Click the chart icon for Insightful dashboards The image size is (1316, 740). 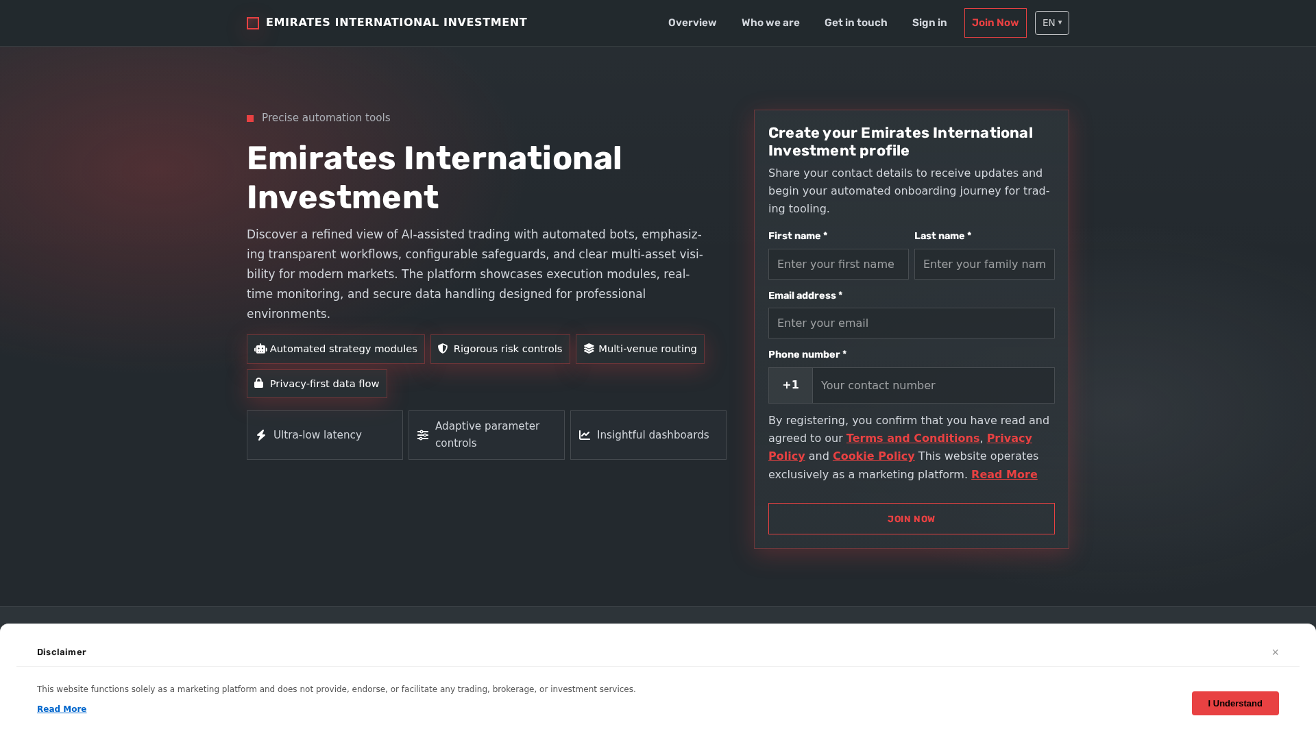585,435
